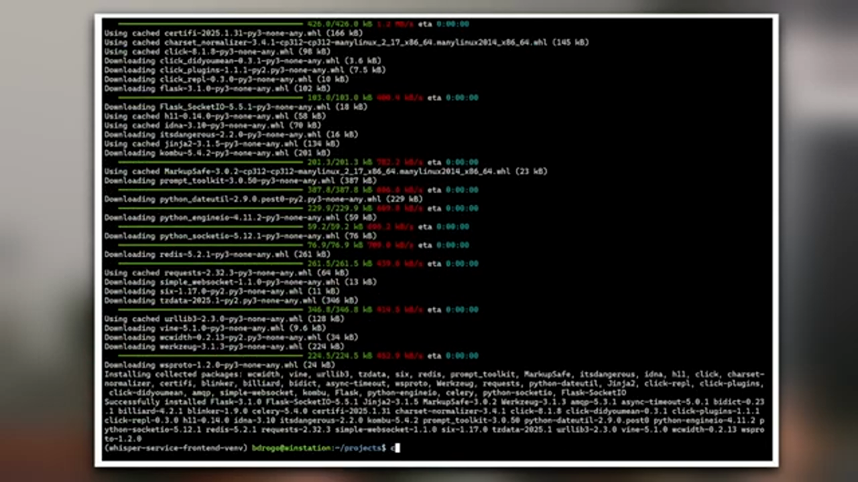
Task: Click the ~/projects path in the prompt
Action: coord(359,448)
